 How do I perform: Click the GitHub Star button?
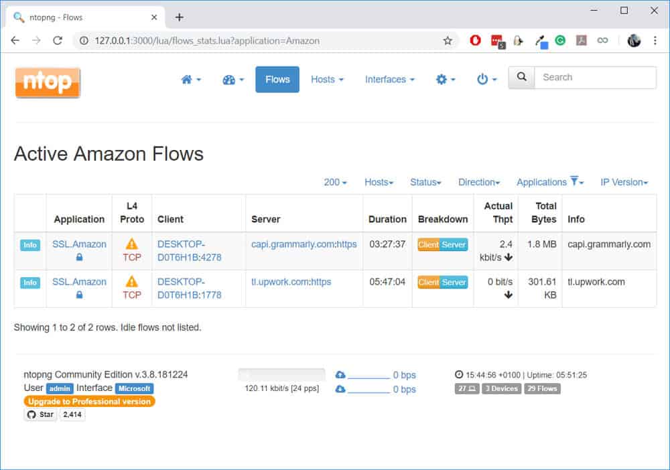pos(41,414)
